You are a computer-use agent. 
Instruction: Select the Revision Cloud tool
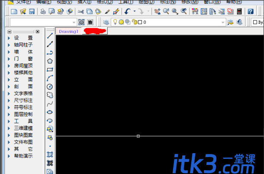(50, 95)
